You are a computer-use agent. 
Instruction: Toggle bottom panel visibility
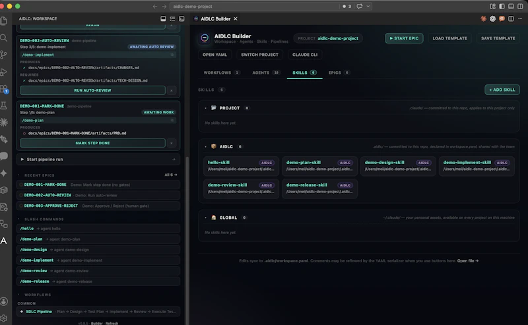(x=511, y=7)
